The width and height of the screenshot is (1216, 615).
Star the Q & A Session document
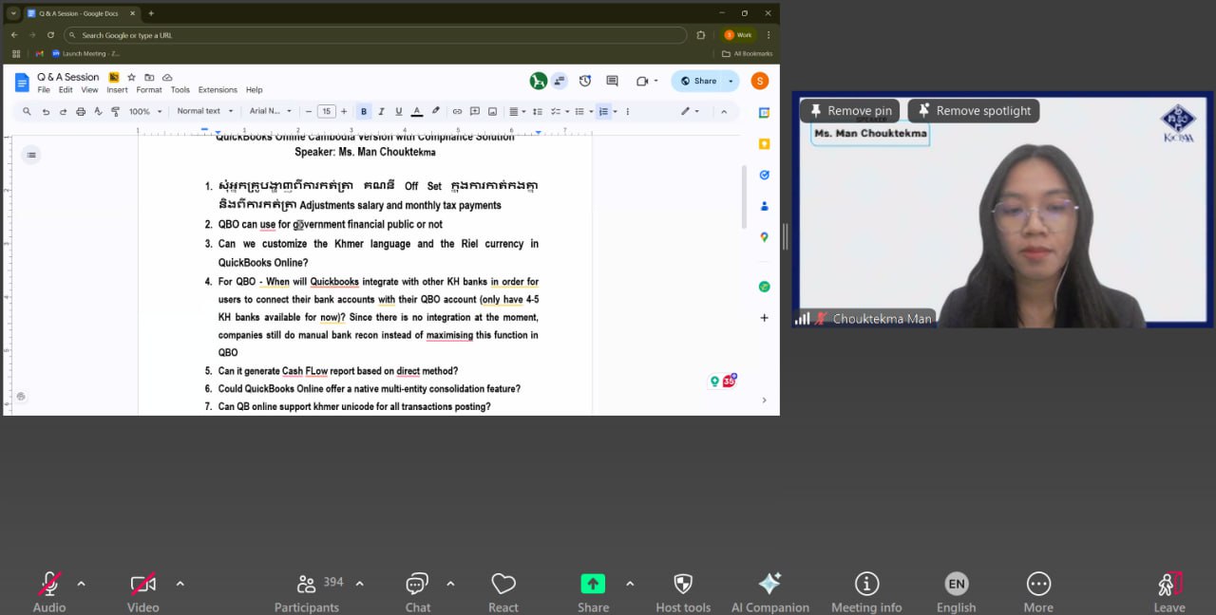coord(132,77)
